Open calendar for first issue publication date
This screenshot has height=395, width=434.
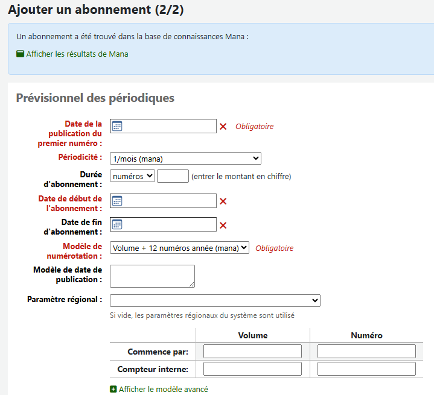point(118,126)
